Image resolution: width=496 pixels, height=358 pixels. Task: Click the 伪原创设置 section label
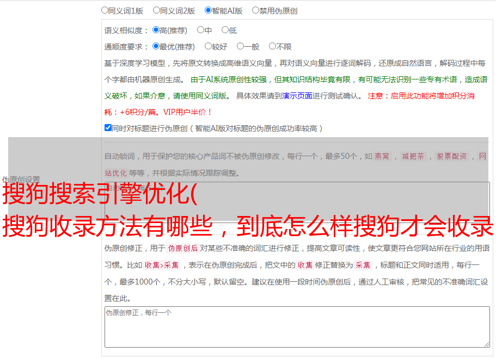[21, 180]
